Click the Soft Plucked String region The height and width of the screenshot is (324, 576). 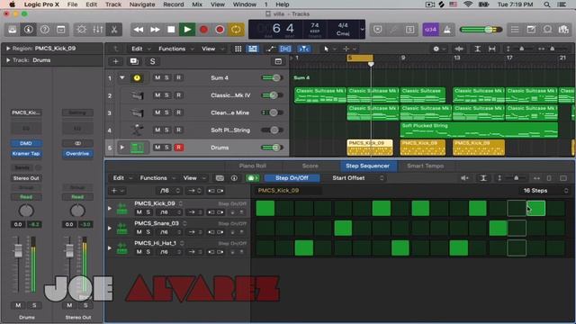click(479, 130)
